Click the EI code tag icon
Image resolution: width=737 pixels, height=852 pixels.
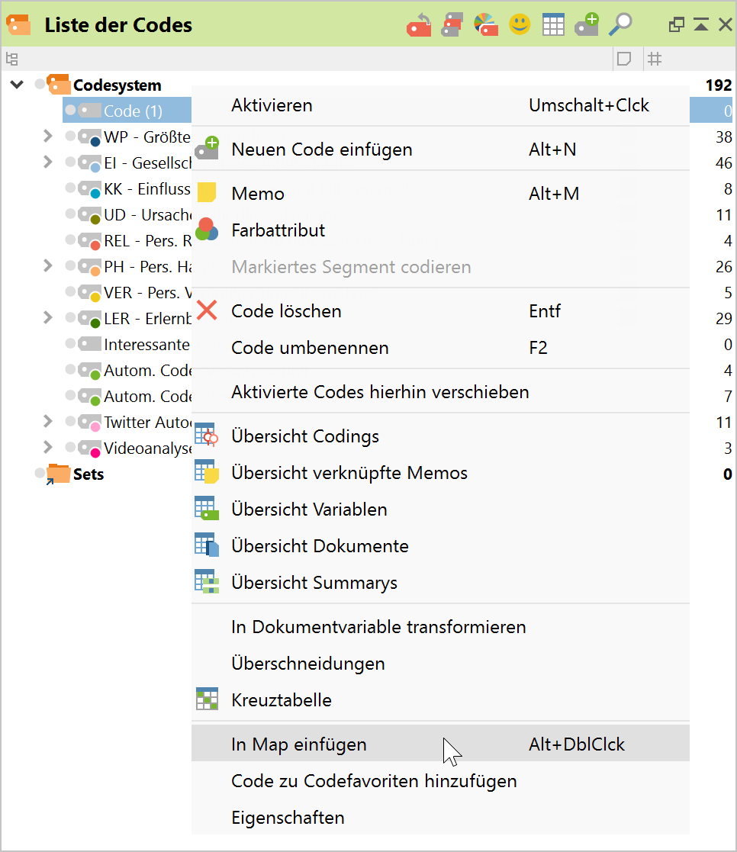click(89, 163)
